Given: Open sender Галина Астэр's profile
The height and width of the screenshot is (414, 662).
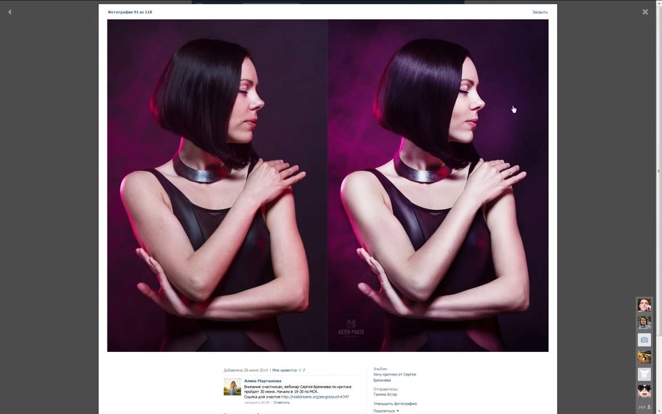Looking at the screenshot, I should pyautogui.click(x=385, y=394).
